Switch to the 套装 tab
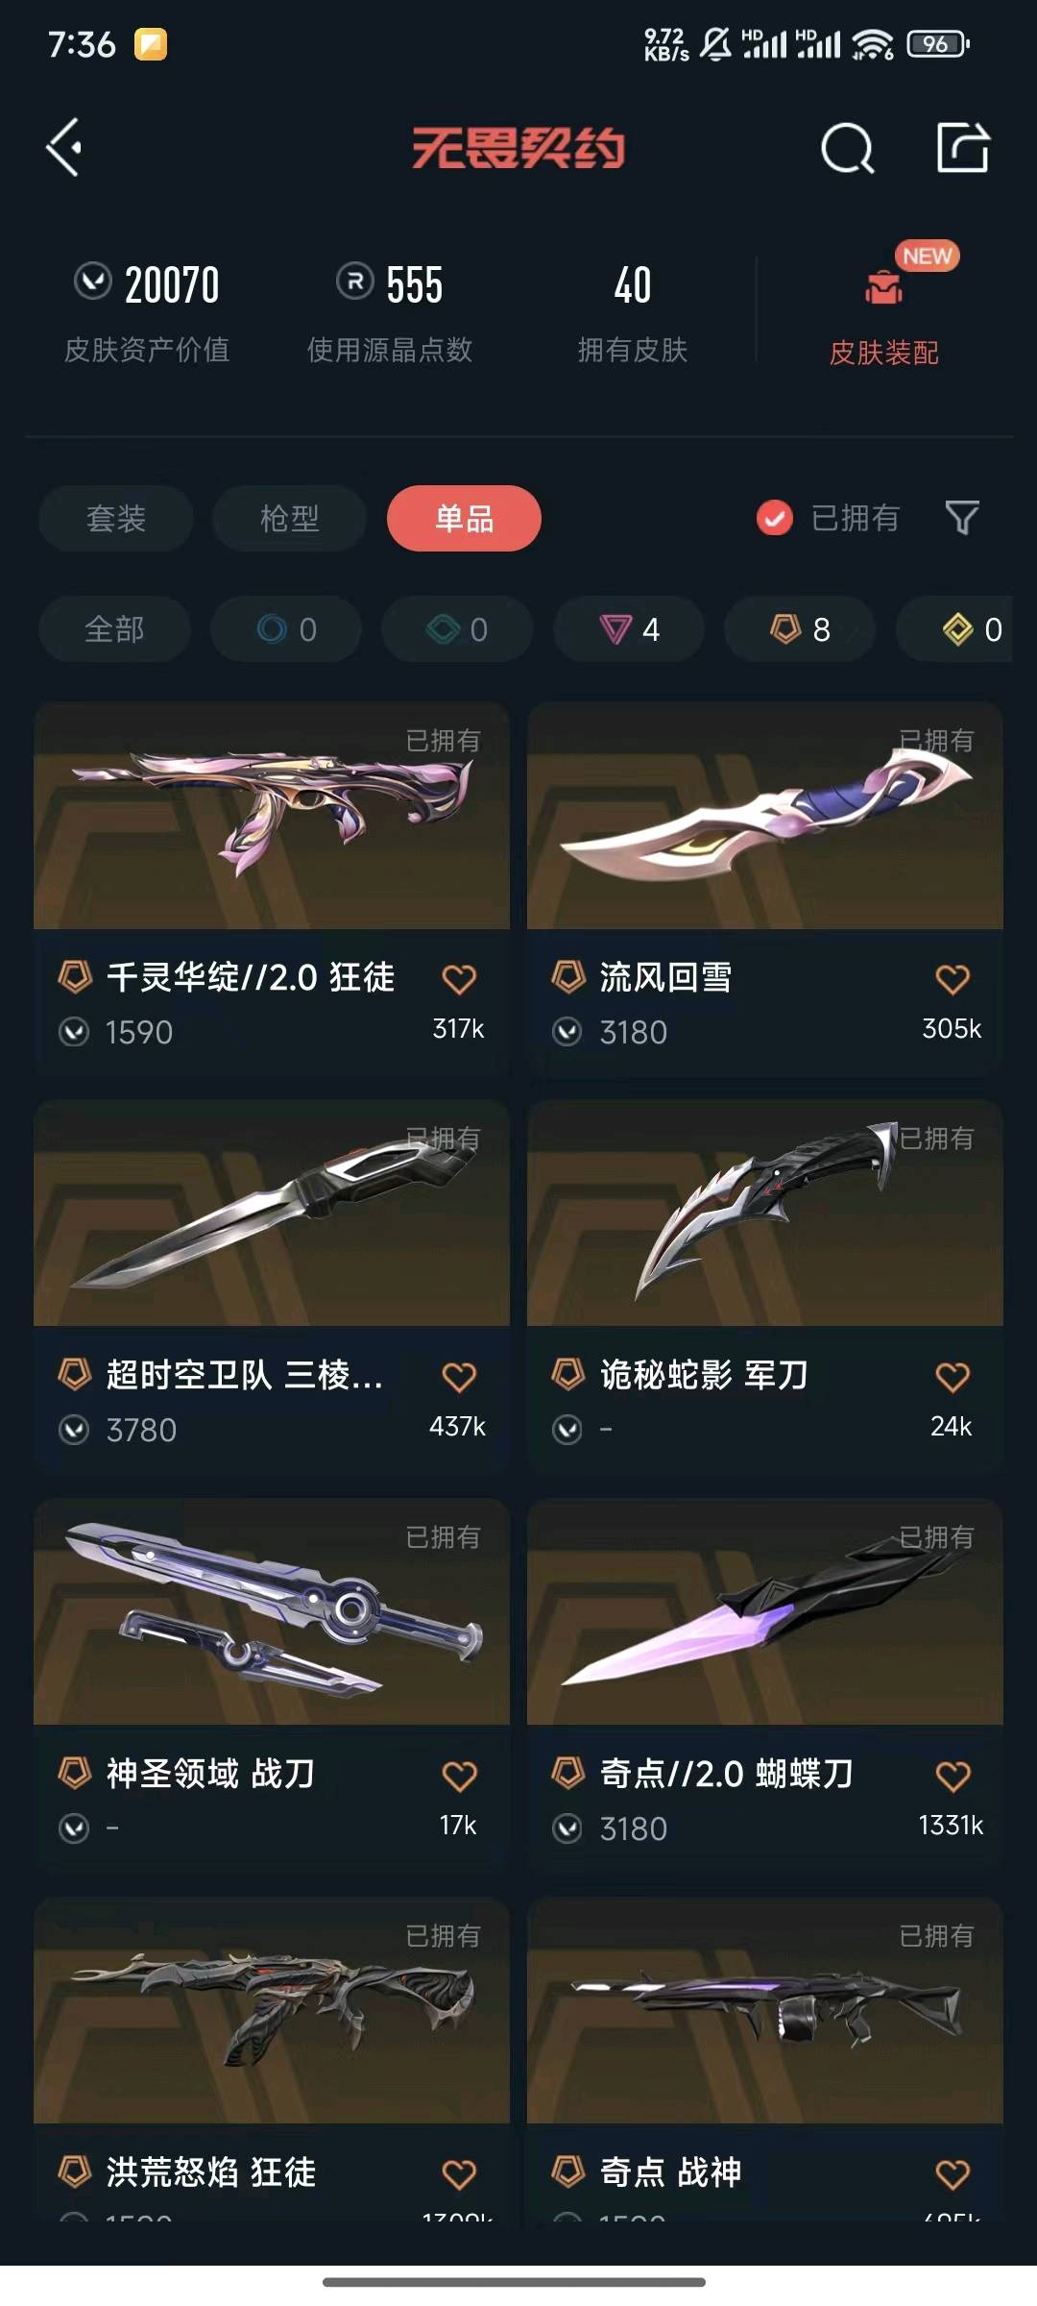This screenshot has height=2306, width=1037. (x=116, y=519)
